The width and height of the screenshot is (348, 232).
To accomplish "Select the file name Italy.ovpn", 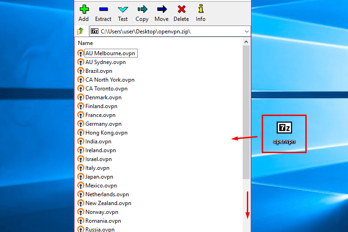I will [x=97, y=168].
